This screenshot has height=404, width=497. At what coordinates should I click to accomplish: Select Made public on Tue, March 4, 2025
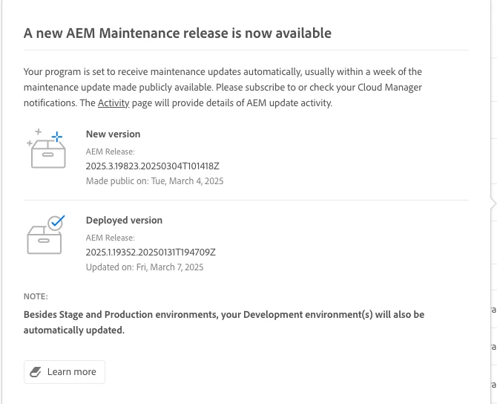(155, 181)
